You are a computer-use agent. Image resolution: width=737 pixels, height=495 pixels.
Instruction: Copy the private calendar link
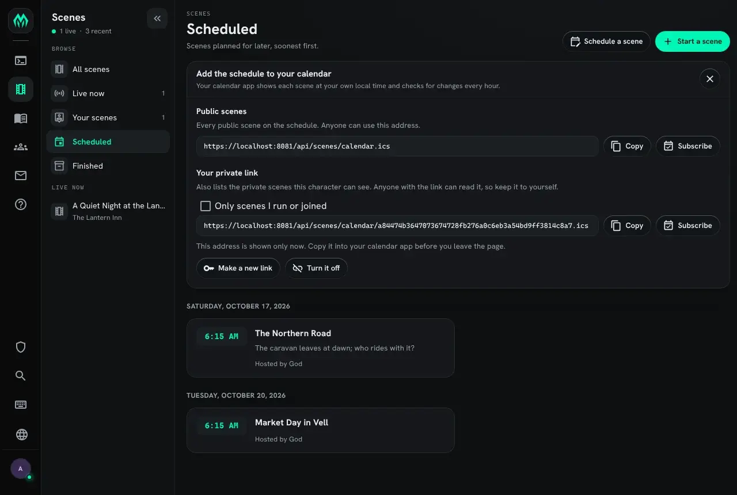click(x=627, y=226)
